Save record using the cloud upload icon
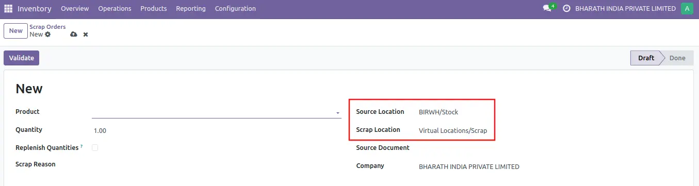Image resolution: width=699 pixels, height=186 pixels. [74, 35]
